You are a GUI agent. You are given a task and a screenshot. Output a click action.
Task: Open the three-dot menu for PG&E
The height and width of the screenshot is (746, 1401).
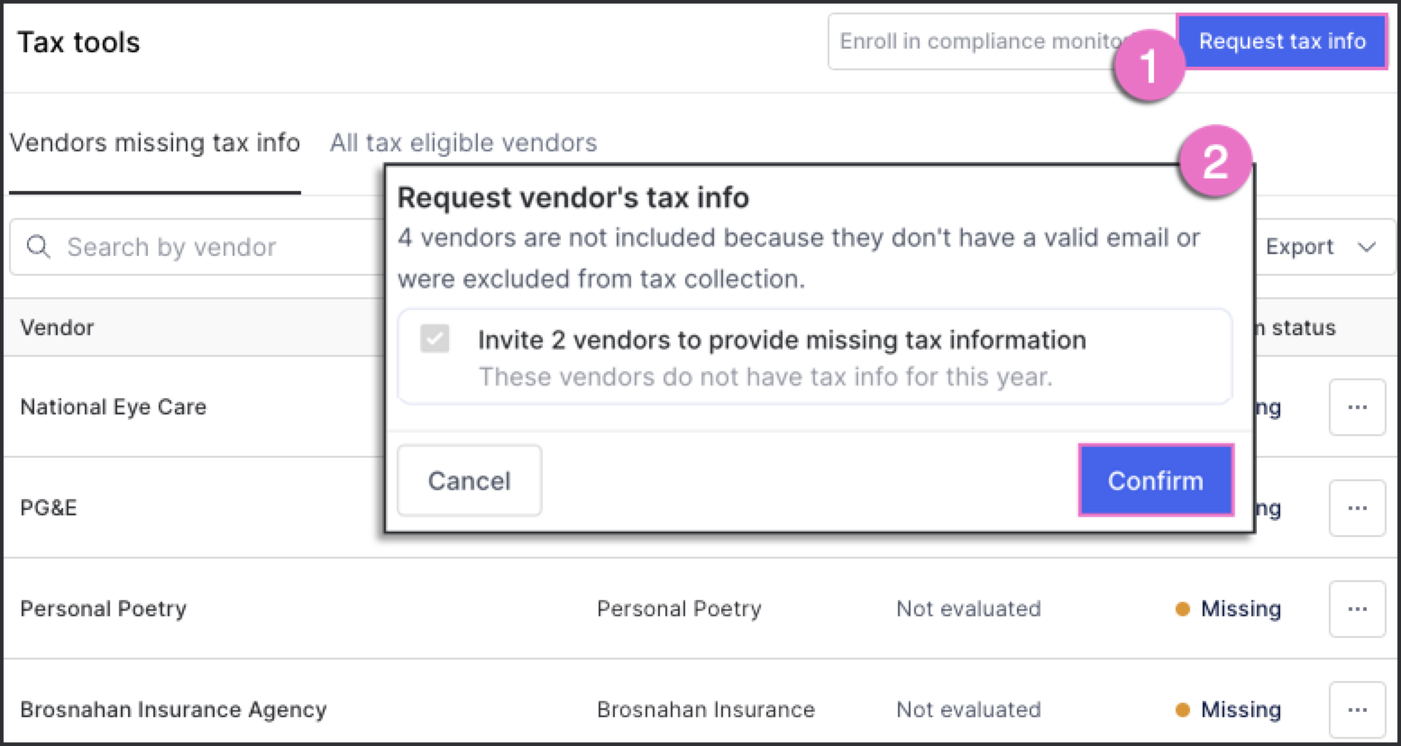pos(1357,508)
